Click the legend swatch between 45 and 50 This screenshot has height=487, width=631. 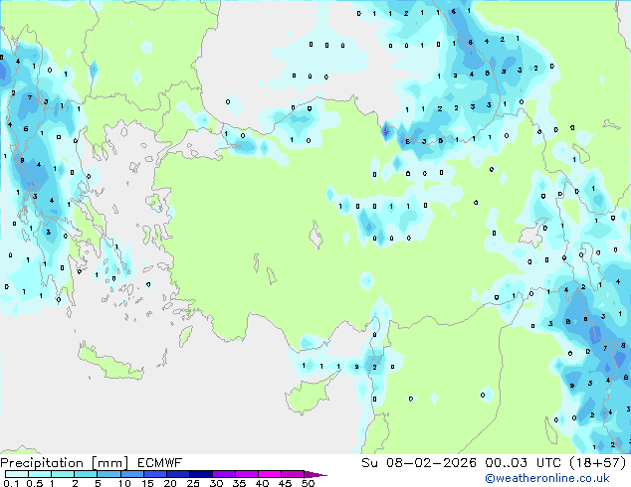coord(293,474)
